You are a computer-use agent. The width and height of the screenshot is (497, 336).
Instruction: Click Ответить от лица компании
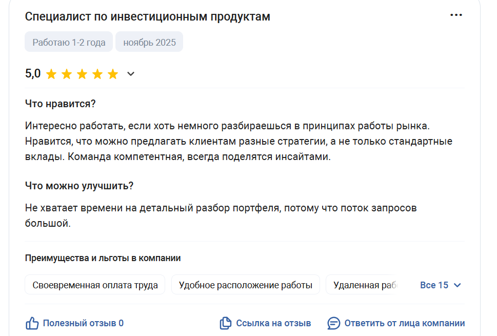coord(405,323)
